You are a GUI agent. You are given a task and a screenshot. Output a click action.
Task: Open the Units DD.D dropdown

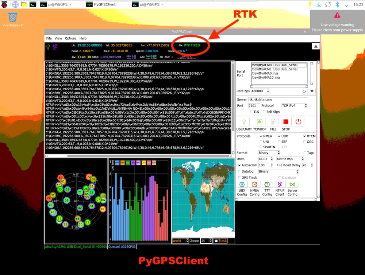pyautogui.click(x=272, y=159)
